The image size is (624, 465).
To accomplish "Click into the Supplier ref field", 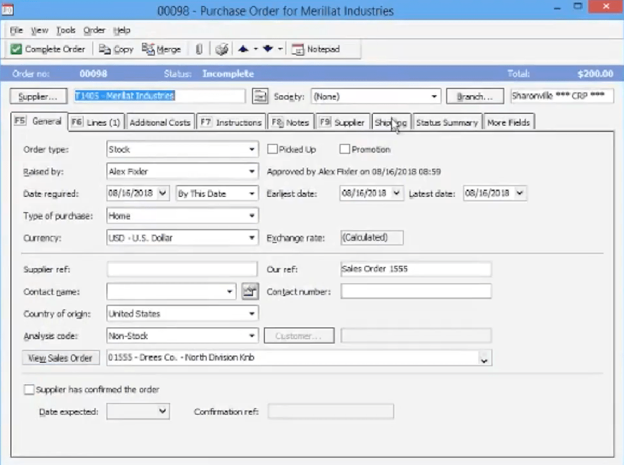I will 182,270.
